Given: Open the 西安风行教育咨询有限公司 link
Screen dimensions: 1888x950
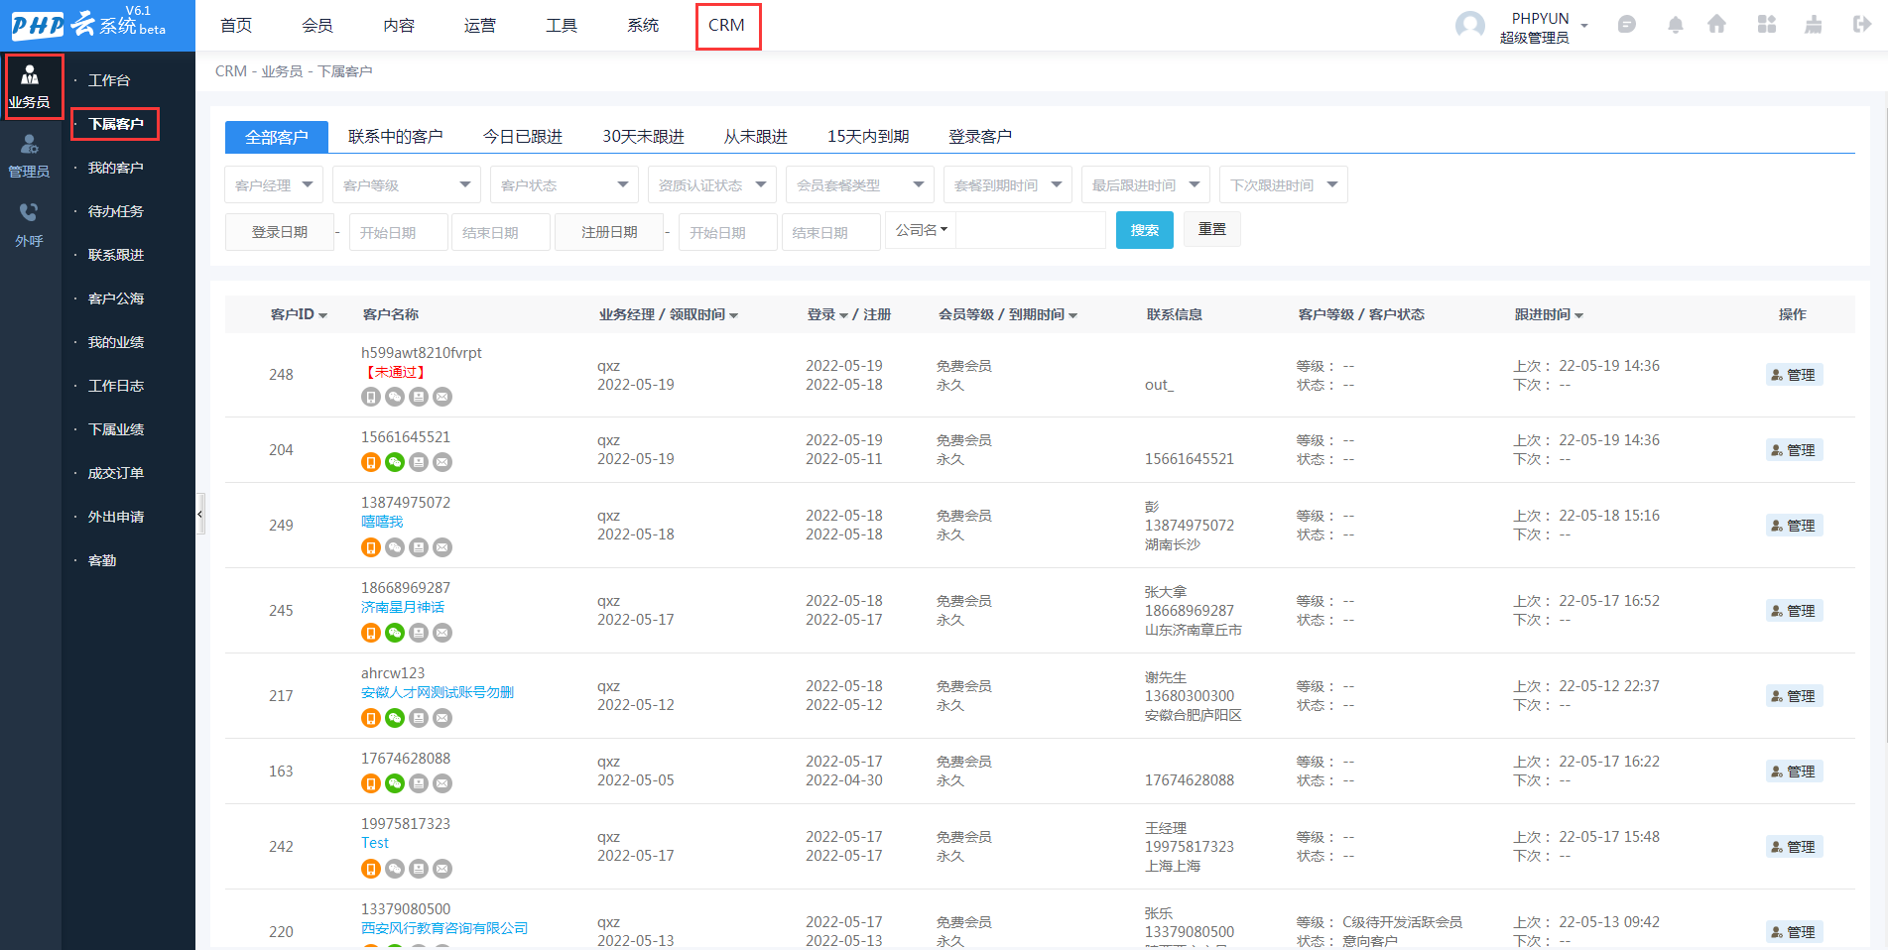Looking at the screenshot, I should [x=444, y=928].
